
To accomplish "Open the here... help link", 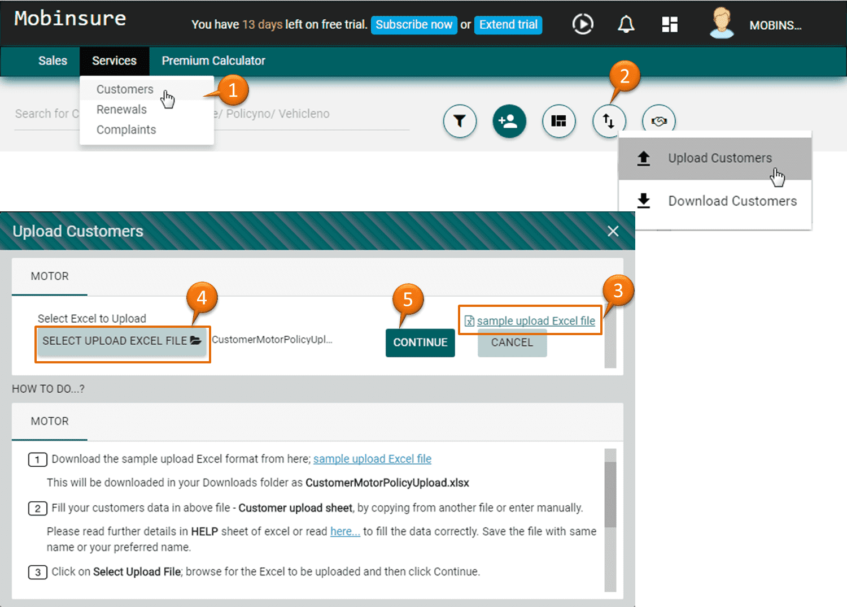I will [345, 531].
